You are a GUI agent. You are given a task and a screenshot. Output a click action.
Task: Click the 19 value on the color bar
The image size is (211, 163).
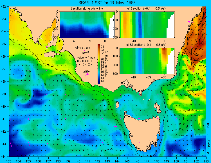coord(102,62)
